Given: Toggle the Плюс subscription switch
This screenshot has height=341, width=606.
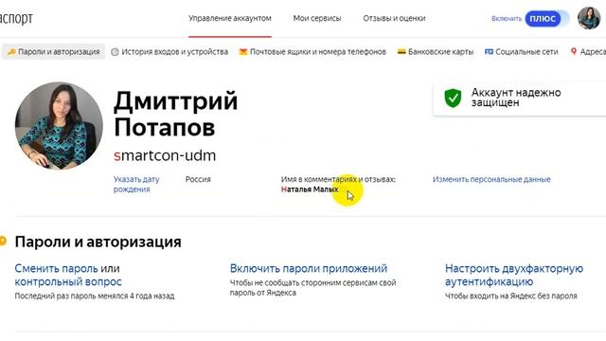Looking at the screenshot, I should pyautogui.click(x=546, y=19).
